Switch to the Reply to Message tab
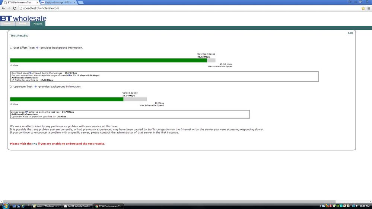The width and height of the screenshot is (372, 209). pos(58,2)
